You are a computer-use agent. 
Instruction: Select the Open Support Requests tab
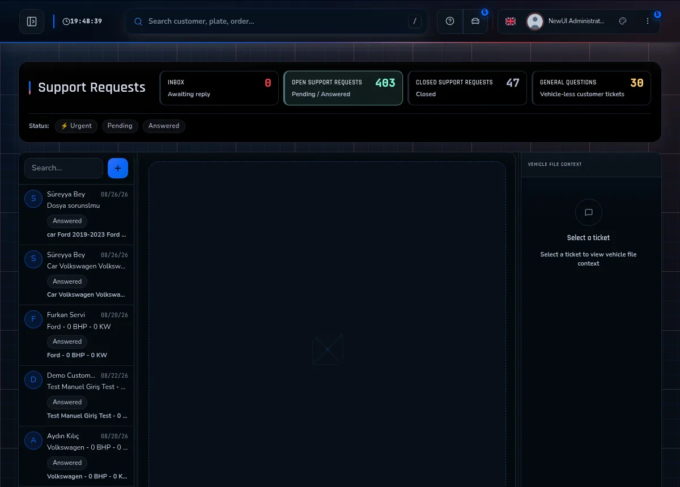pyautogui.click(x=343, y=88)
